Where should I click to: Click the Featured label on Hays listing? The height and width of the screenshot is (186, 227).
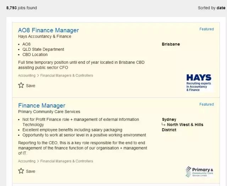click(206, 29)
